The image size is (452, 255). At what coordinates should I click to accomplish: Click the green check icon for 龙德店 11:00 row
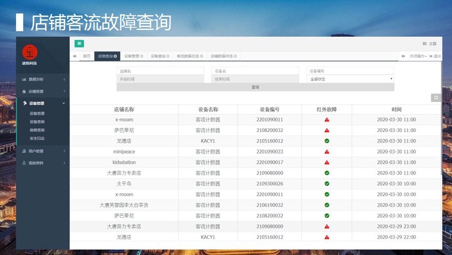click(327, 141)
